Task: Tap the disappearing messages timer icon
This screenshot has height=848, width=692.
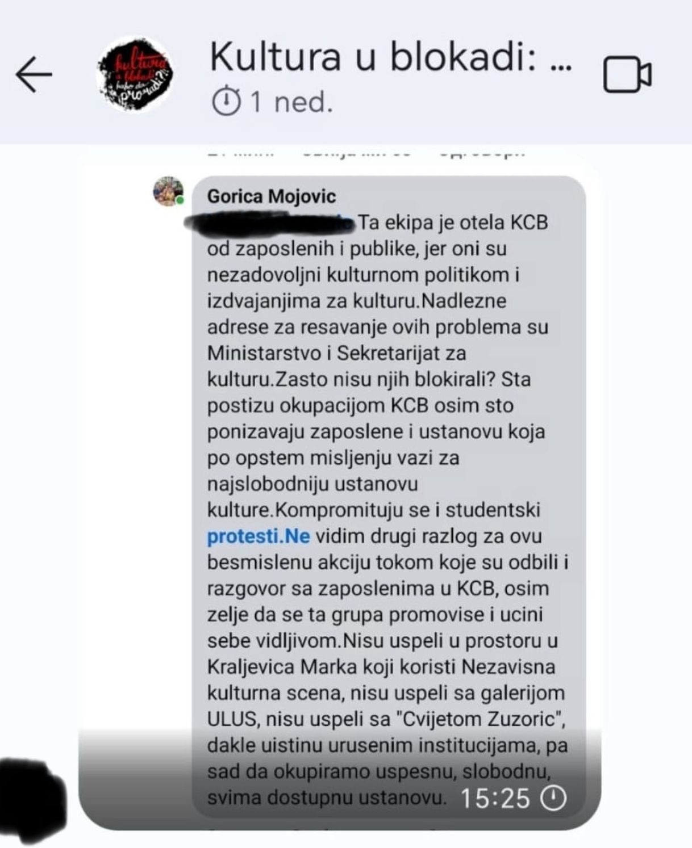Action: click(x=226, y=102)
